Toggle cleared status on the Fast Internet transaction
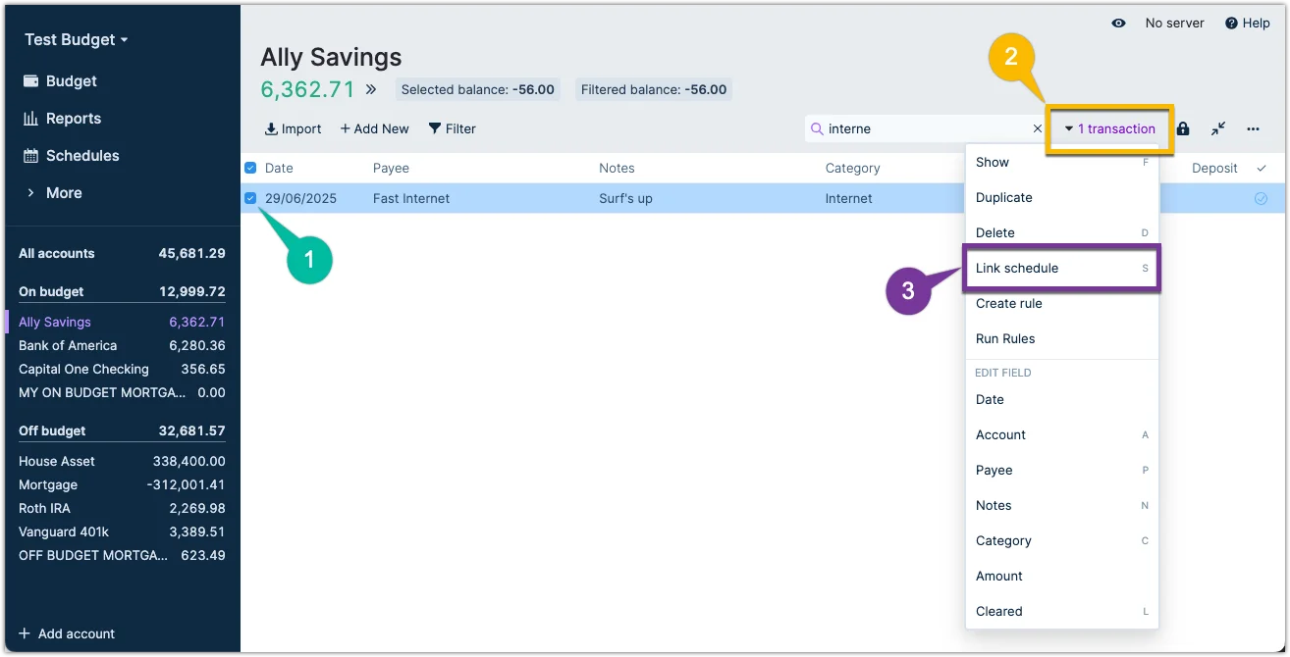Image resolution: width=1290 pixels, height=657 pixels. point(1262,198)
